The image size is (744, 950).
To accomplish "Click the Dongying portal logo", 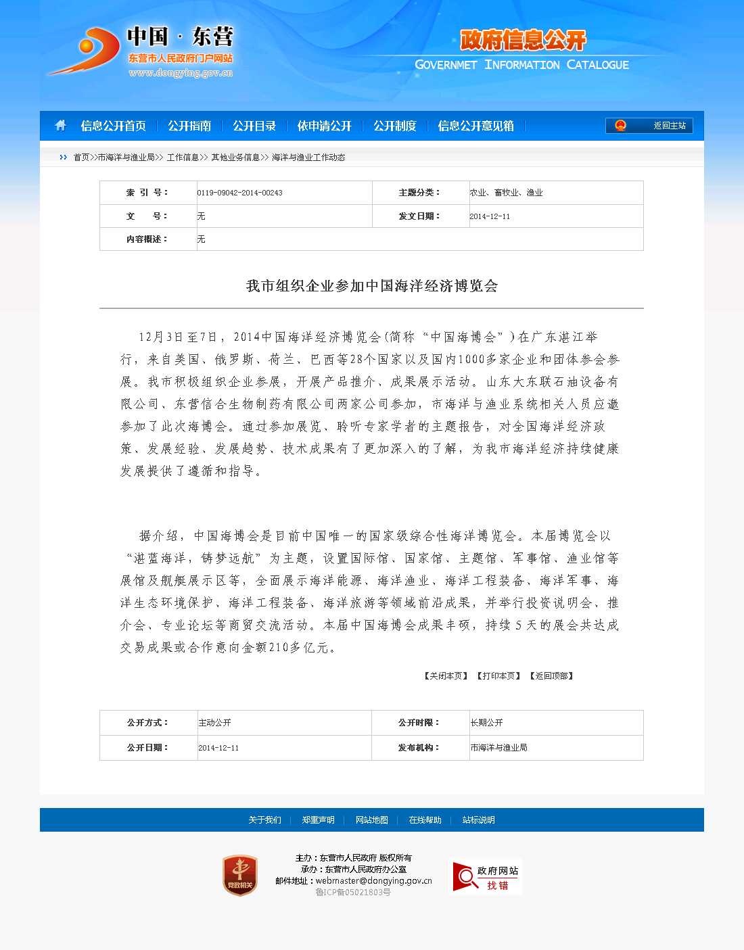I will tap(141, 53).
